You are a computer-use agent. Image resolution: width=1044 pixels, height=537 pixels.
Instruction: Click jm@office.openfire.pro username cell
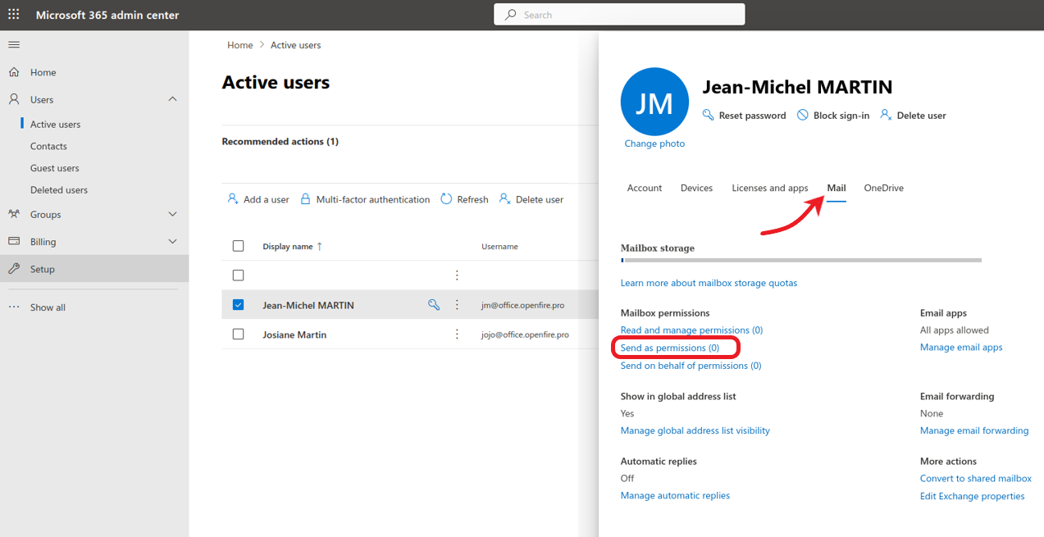pyautogui.click(x=522, y=305)
